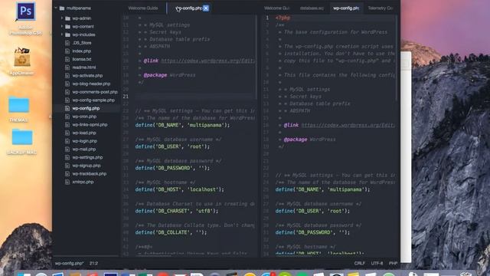Open wp-blog-header.php in the tree view
The height and width of the screenshot is (276, 490).
(x=91, y=84)
